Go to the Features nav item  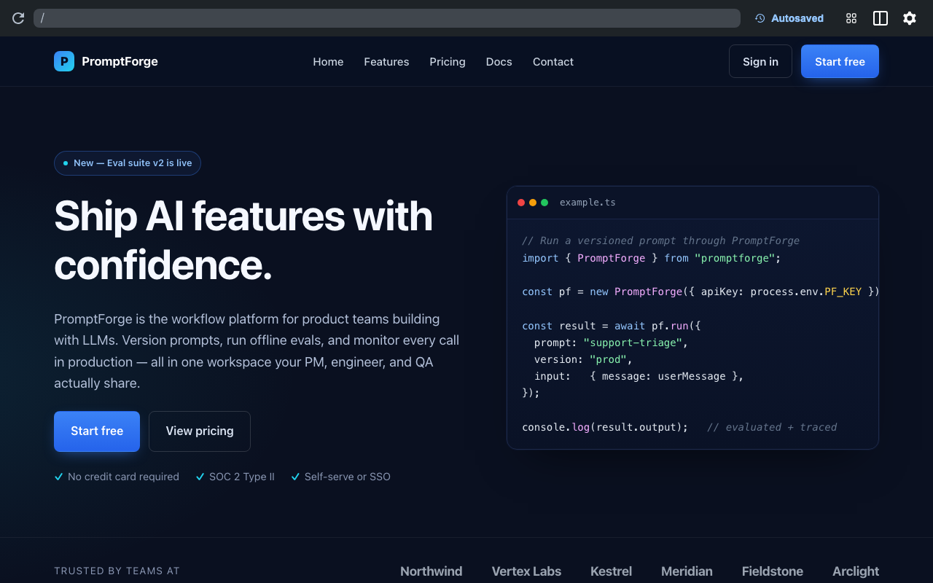[386, 62]
